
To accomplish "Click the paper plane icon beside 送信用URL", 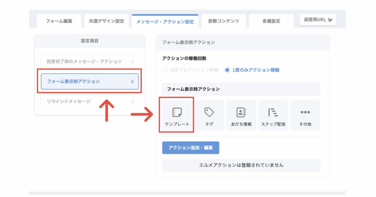I will pyautogui.click(x=330, y=20).
